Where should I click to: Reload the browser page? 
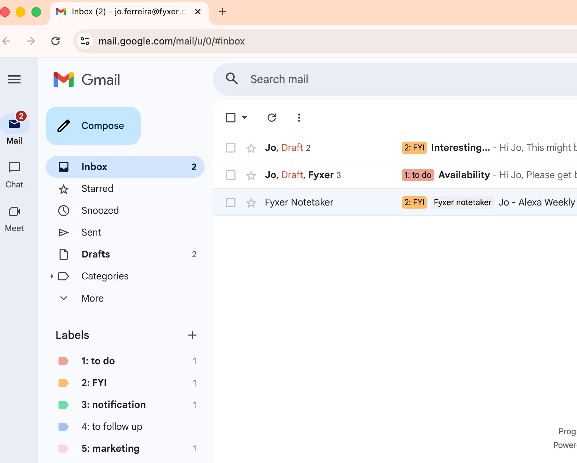coord(55,41)
